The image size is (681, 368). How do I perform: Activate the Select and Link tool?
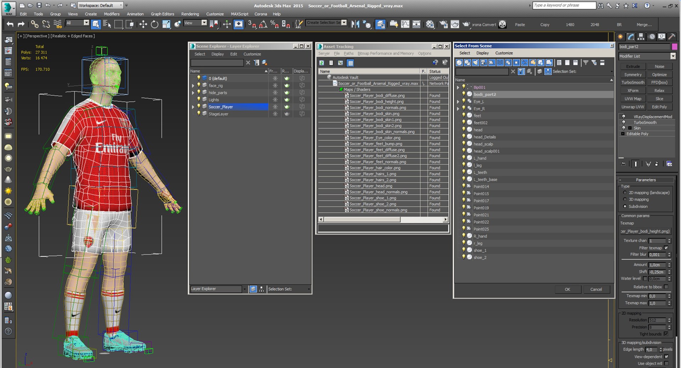pyautogui.click(x=34, y=24)
